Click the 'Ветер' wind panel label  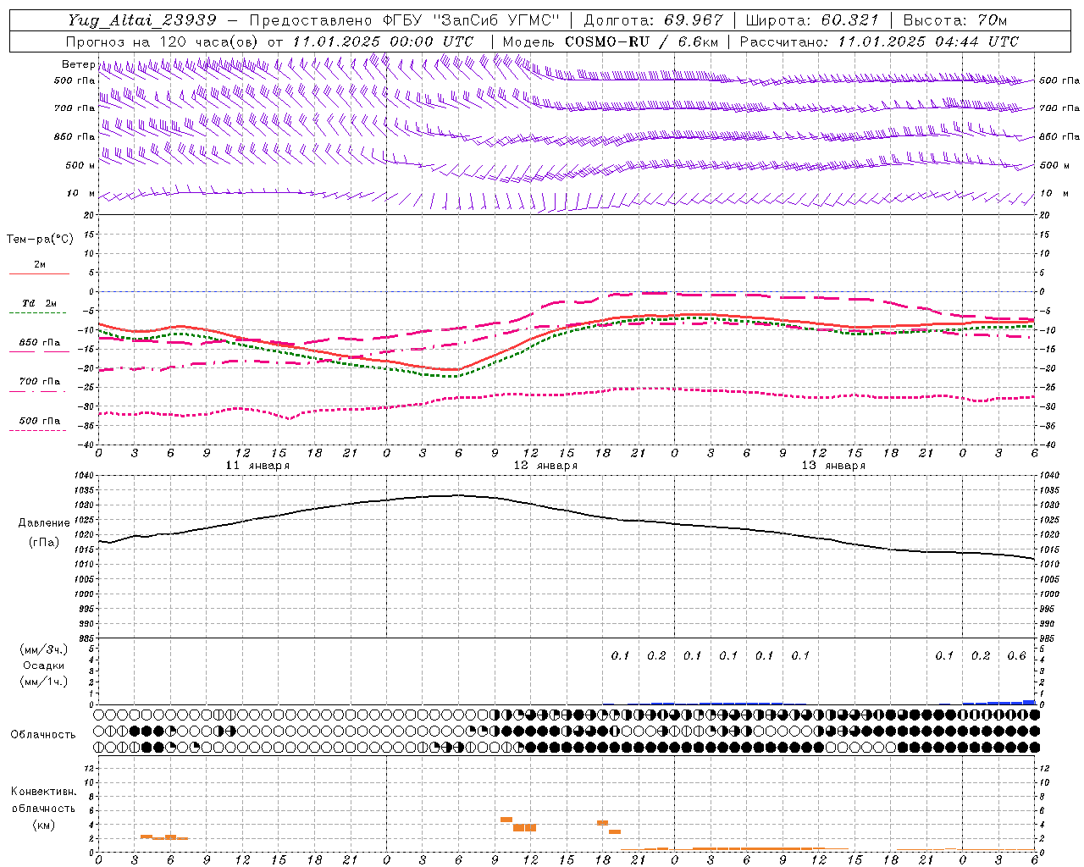point(78,64)
